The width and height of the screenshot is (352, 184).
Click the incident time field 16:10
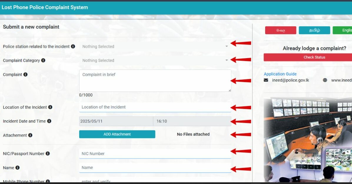pyautogui.click(x=192, y=121)
